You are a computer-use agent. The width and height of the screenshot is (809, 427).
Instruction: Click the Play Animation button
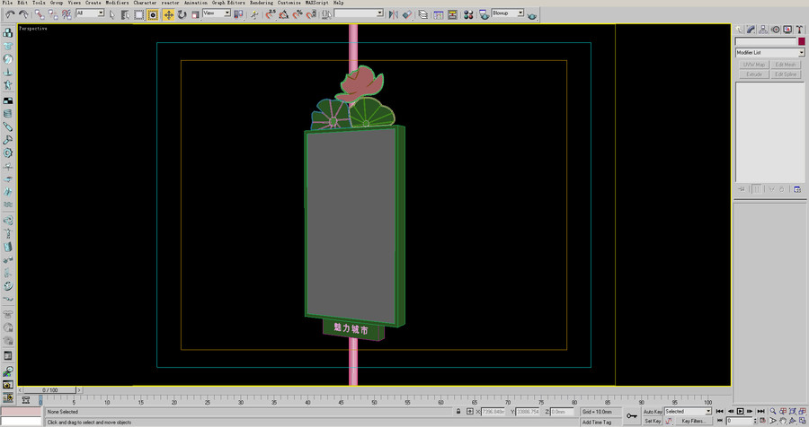pyautogui.click(x=740, y=411)
